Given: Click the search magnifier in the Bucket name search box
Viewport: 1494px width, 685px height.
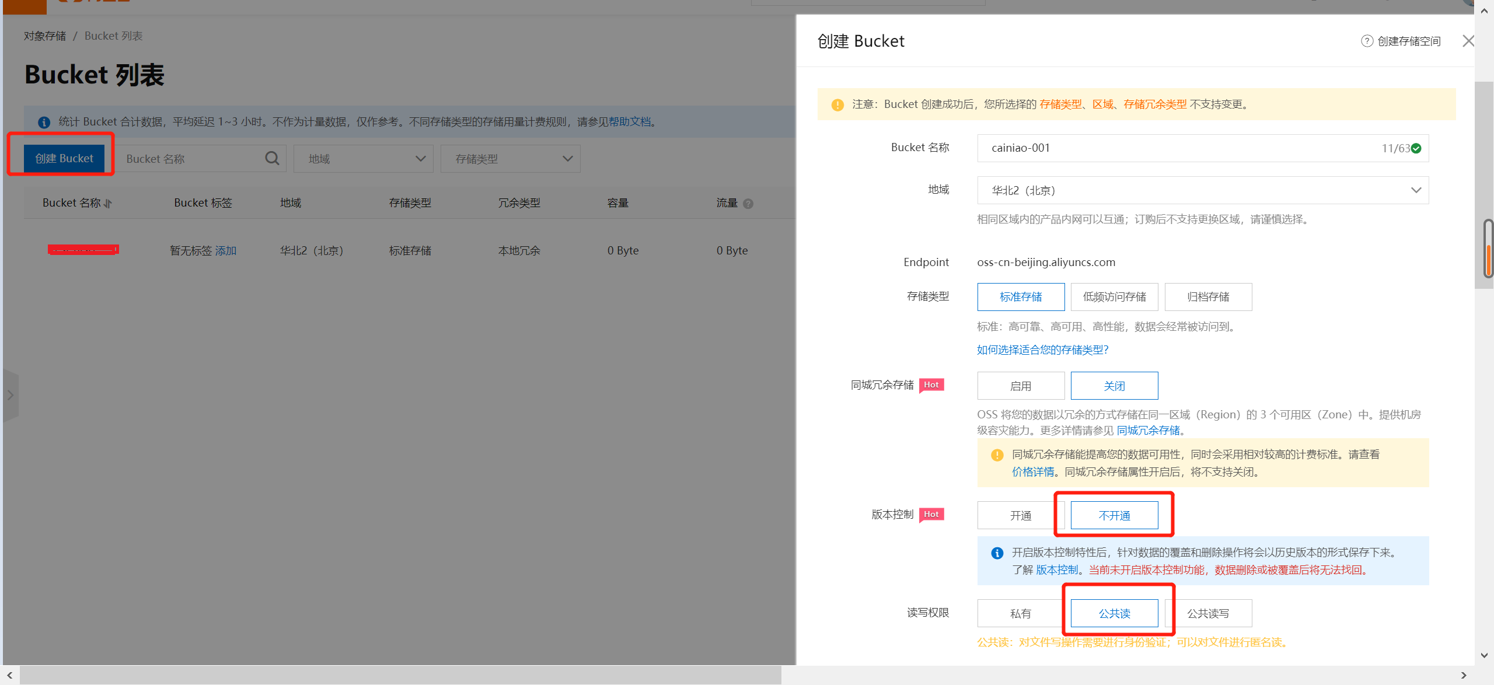Looking at the screenshot, I should [272, 158].
